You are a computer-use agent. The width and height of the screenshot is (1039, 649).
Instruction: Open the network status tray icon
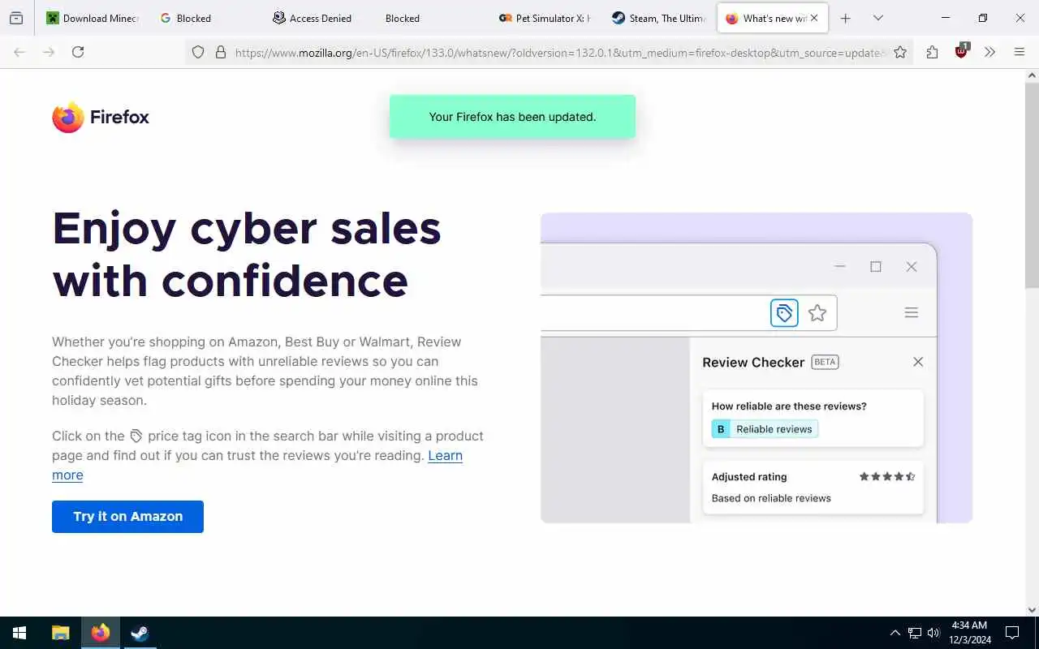915,633
